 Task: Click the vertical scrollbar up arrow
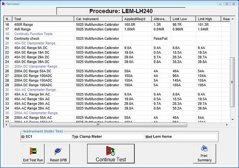coord(232,19)
